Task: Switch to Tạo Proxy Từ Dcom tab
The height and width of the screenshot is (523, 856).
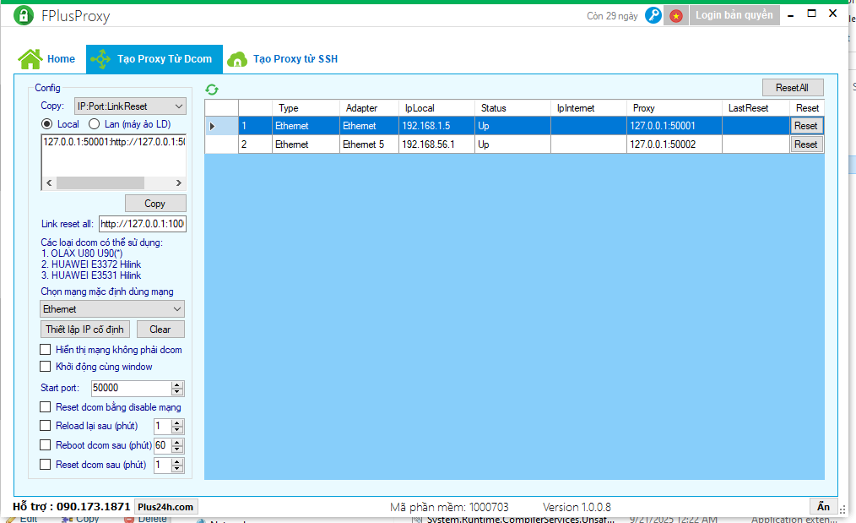Action: [154, 59]
